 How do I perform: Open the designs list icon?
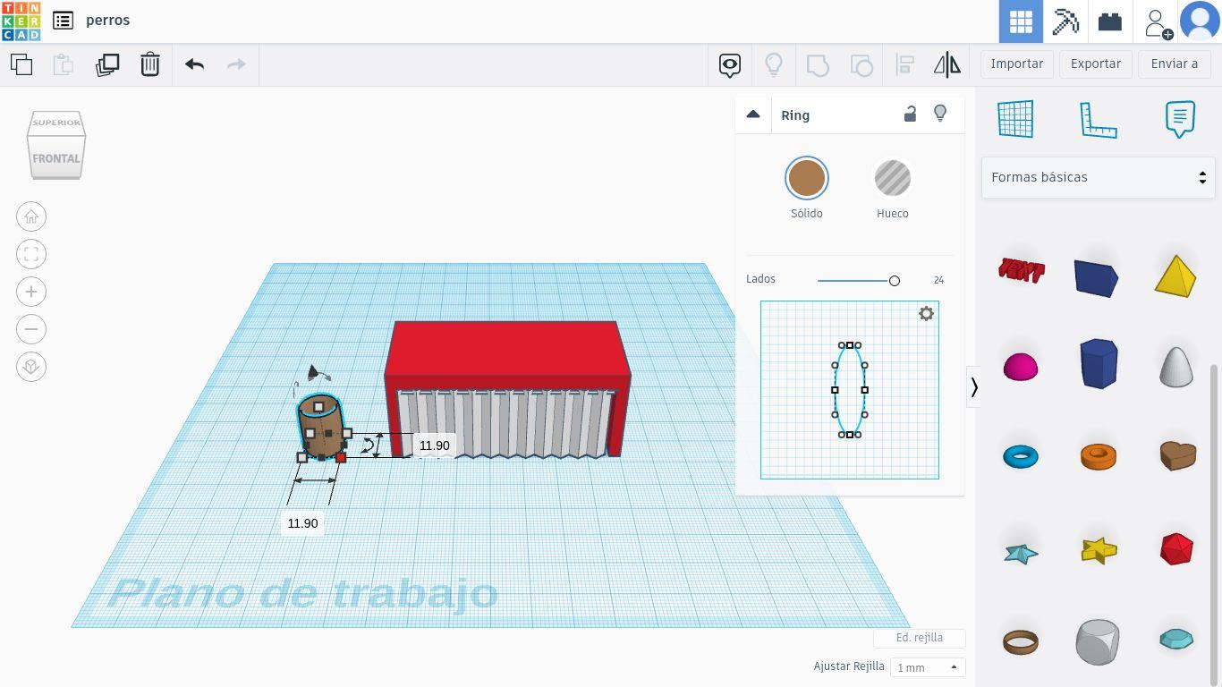point(63,21)
